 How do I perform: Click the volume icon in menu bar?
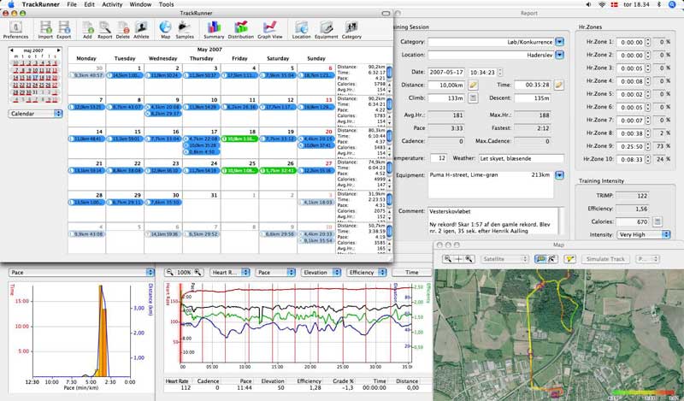pos(588,4)
